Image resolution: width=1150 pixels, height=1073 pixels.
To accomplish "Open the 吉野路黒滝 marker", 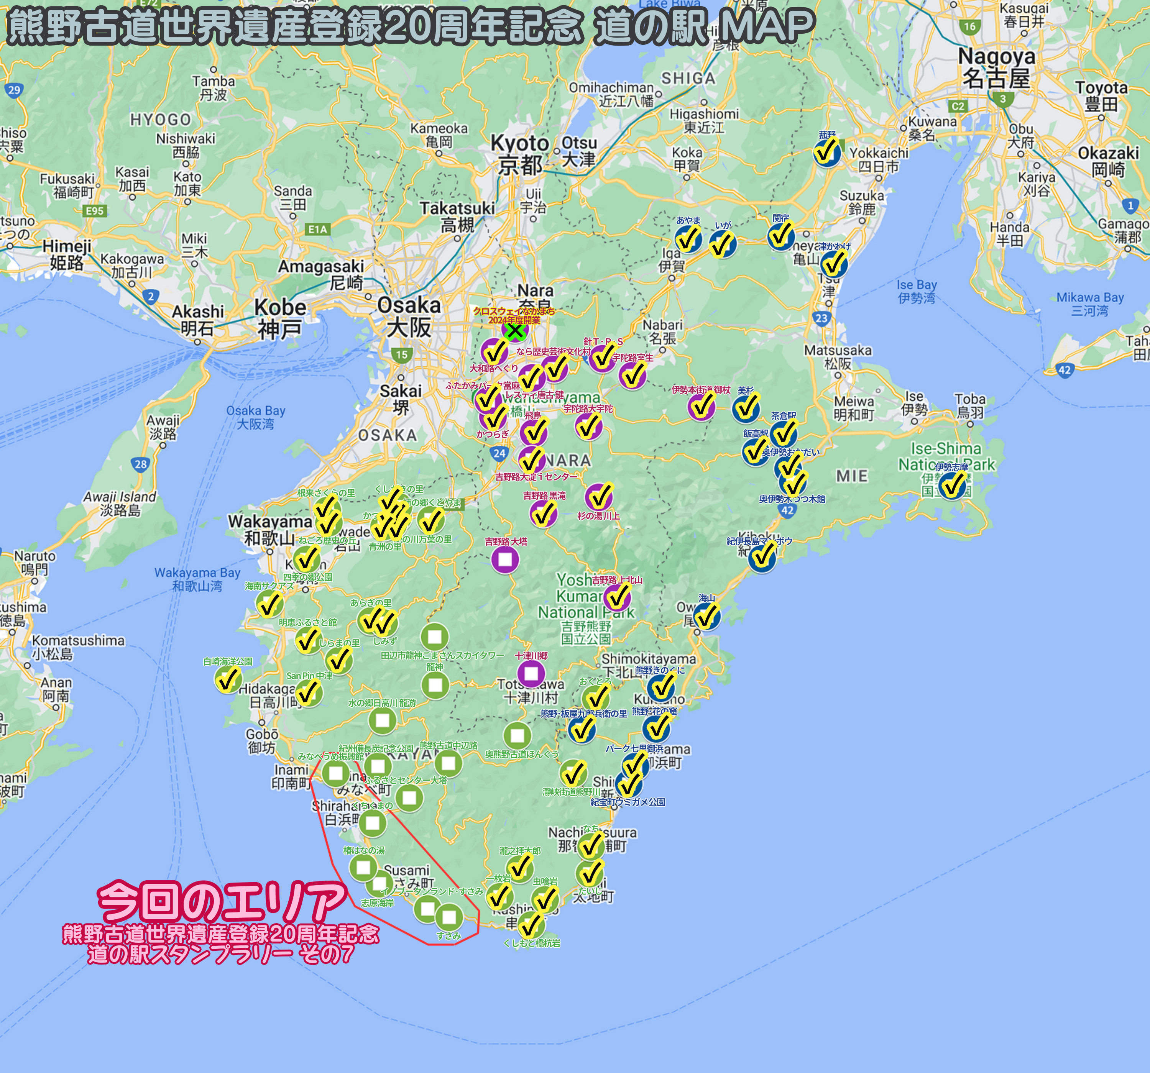I will (x=543, y=513).
